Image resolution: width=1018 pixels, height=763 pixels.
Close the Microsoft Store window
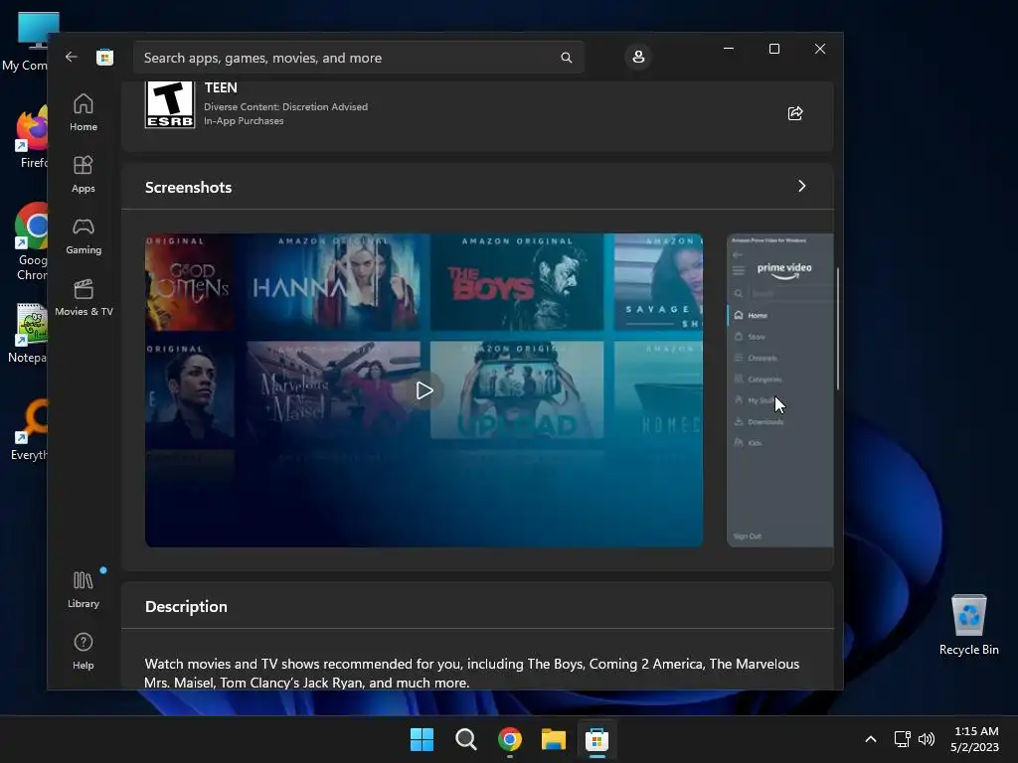pyautogui.click(x=820, y=49)
